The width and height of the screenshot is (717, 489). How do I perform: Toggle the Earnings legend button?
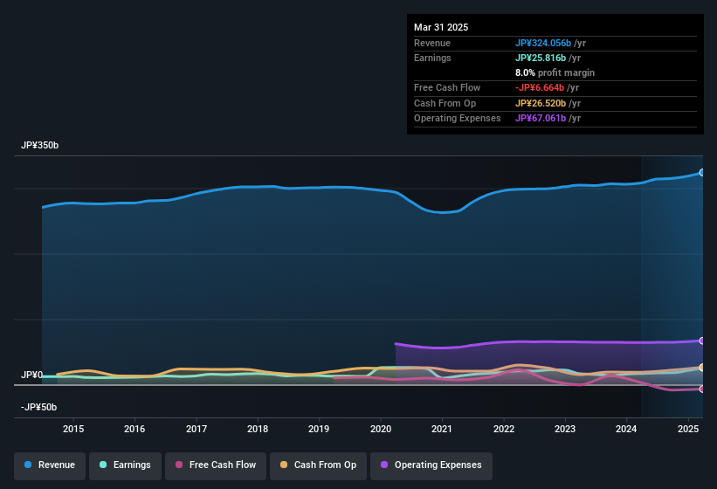click(125, 465)
